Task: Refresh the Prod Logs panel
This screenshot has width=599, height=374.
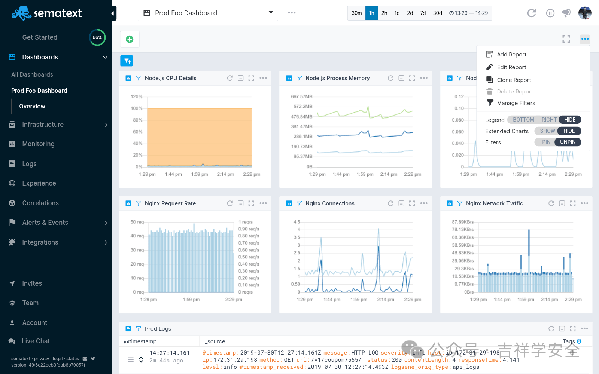Action: pyautogui.click(x=551, y=329)
